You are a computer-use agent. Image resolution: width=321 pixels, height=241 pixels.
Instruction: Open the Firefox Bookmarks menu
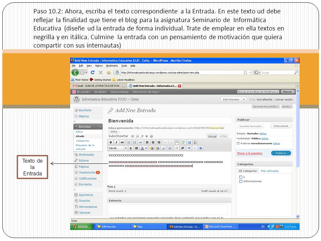(112, 66)
